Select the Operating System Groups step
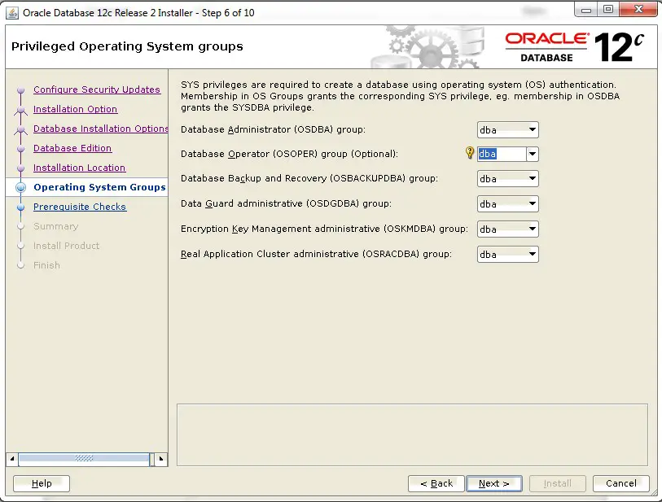Screen dimensions: 662x502 click(99, 187)
